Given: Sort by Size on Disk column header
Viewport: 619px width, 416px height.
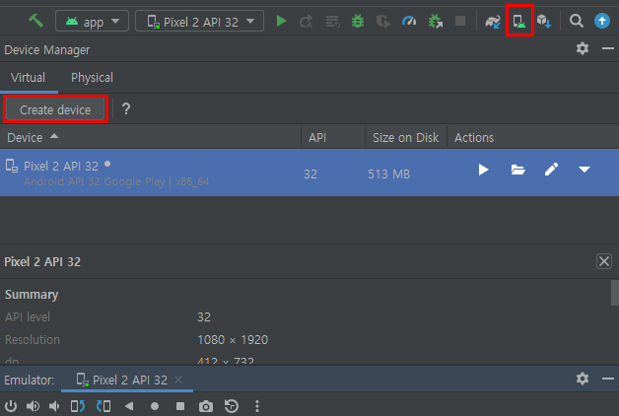Looking at the screenshot, I should pos(406,137).
